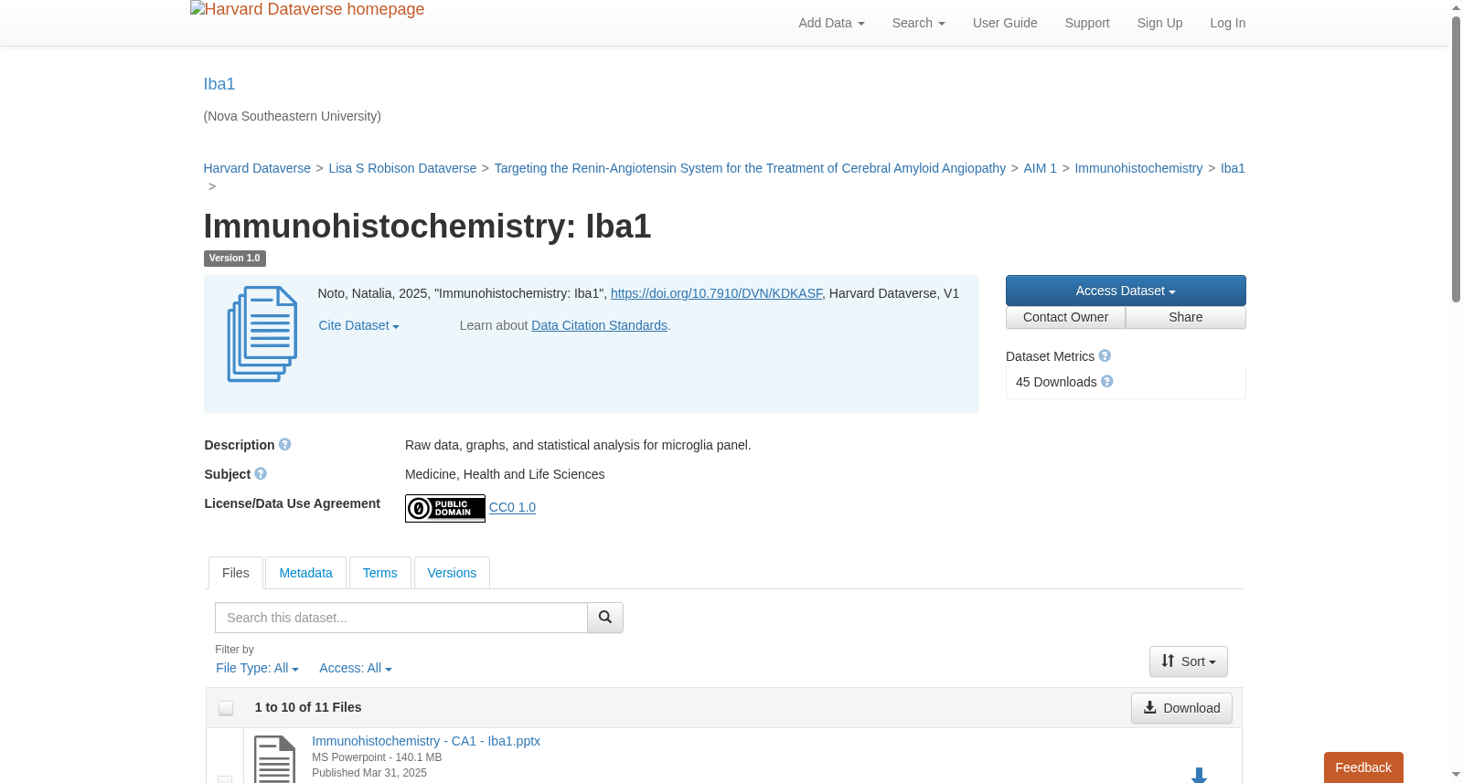Click the Feedback button
Screen dimensions: 1463x783
[x=1363, y=767]
